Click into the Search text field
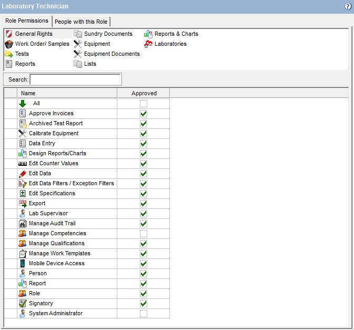 75,79
